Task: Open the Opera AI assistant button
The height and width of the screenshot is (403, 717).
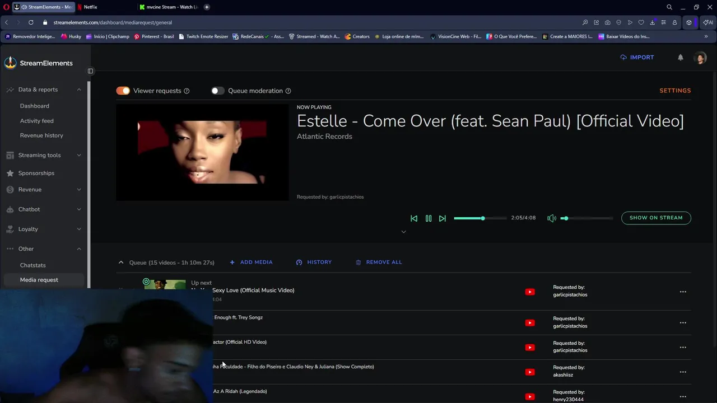Action: pyautogui.click(x=709, y=22)
